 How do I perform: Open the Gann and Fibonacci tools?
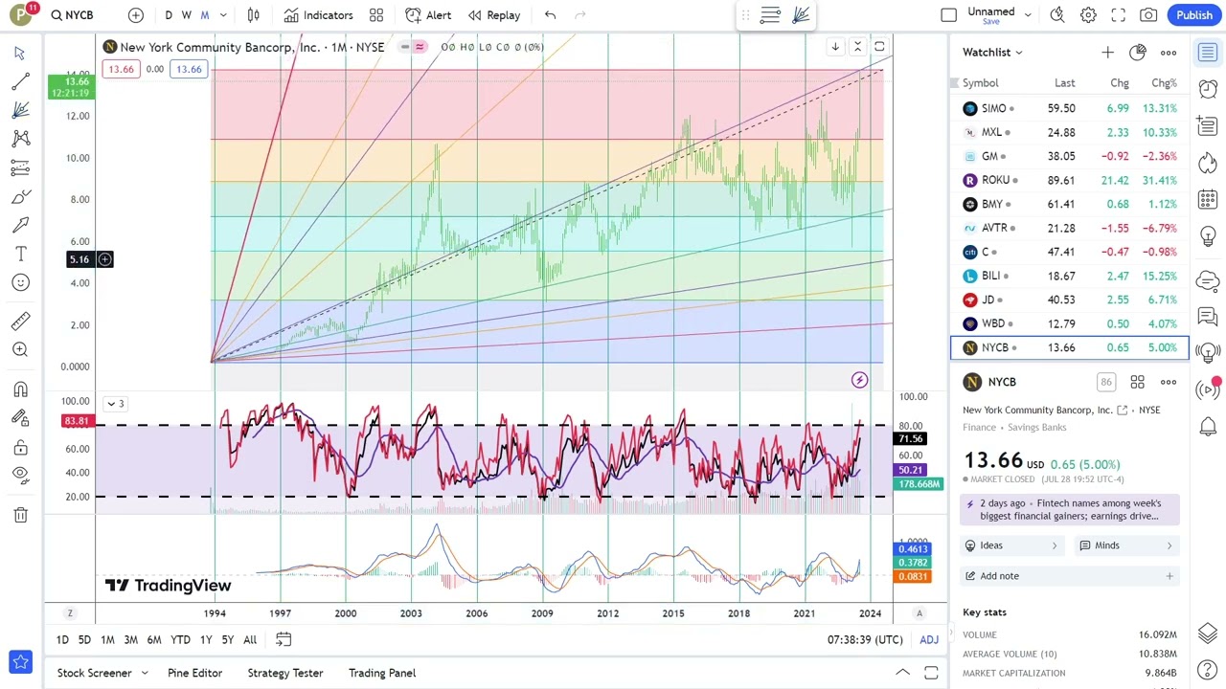point(20,111)
